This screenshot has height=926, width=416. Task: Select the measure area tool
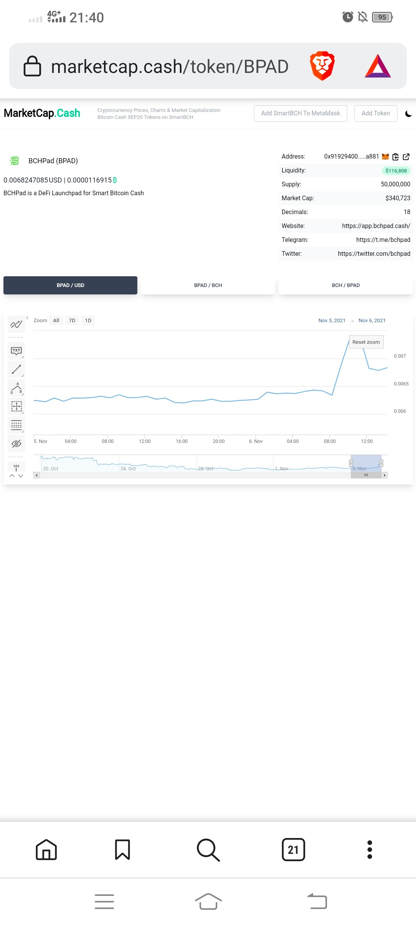(x=16, y=406)
